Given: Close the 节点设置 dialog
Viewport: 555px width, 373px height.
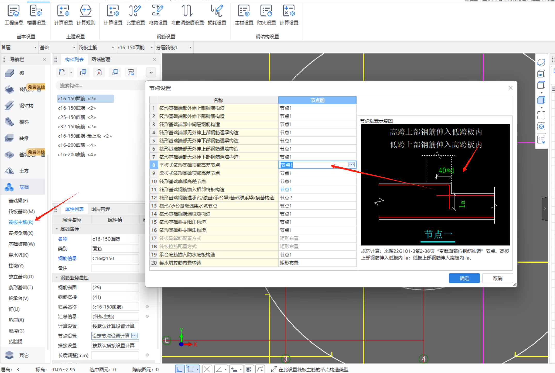Looking at the screenshot, I should (510, 88).
